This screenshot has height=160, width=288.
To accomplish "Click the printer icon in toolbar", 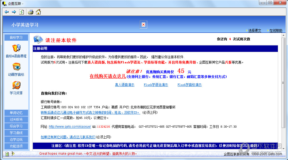I will click(x=31, y=12).
